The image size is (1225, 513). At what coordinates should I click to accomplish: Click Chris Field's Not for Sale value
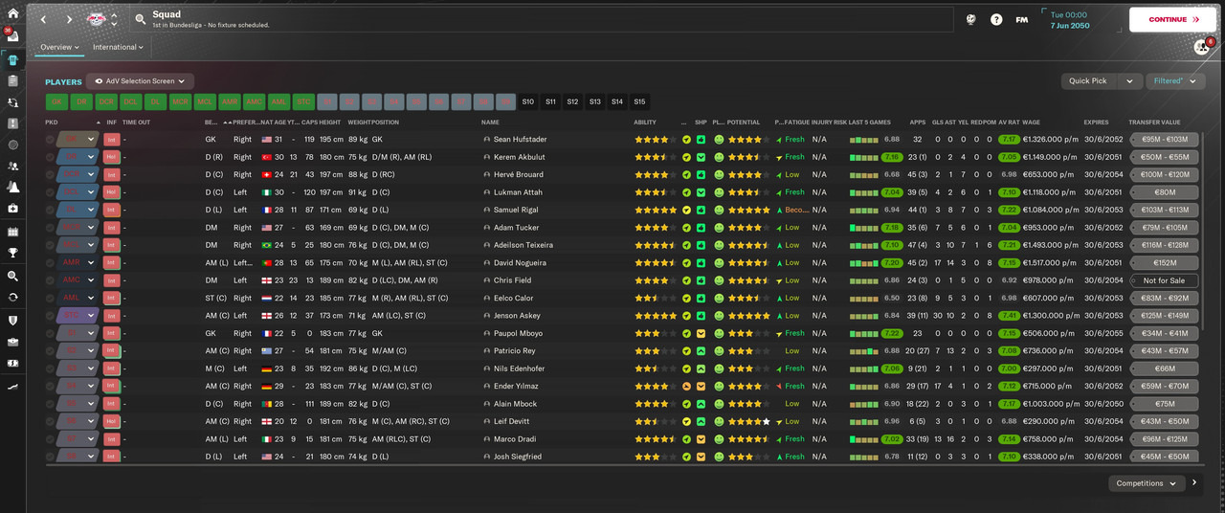(x=1164, y=280)
